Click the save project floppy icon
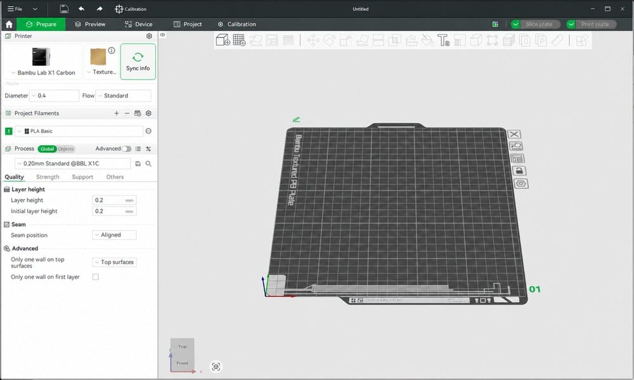The height and width of the screenshot is (380, 634). click(64, 9)
